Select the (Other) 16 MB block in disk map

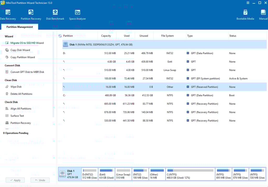coord(157,174)
